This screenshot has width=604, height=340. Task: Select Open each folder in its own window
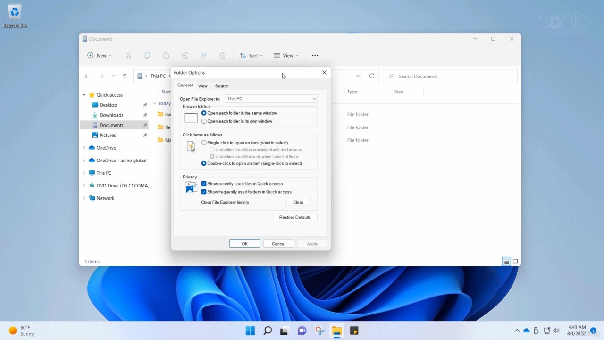point(204,121)
